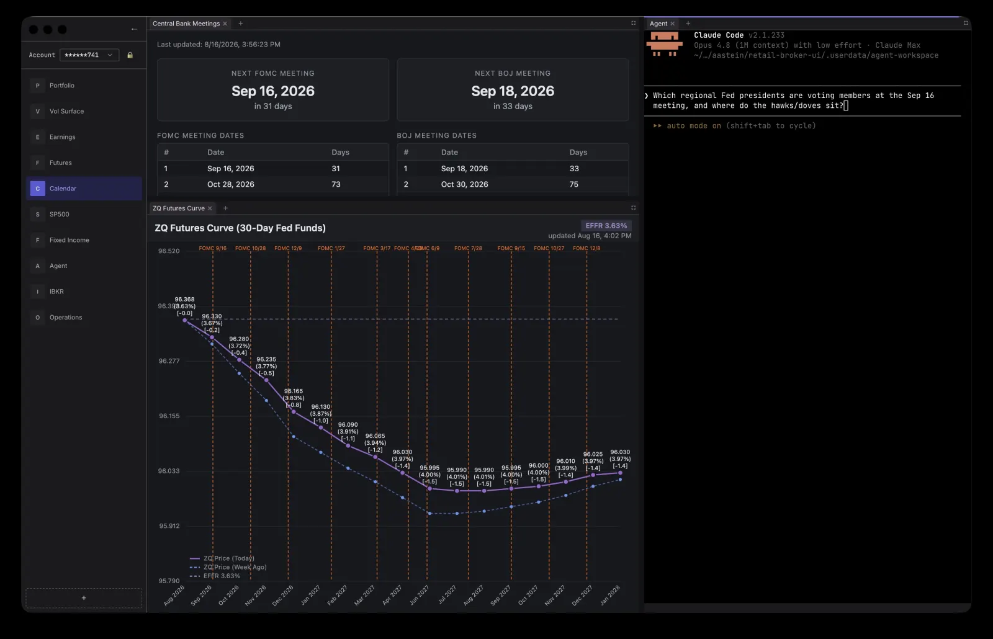Collapse sidebar with the back arrow
Viewport: 993px width, 639px height.
(134, 29)
